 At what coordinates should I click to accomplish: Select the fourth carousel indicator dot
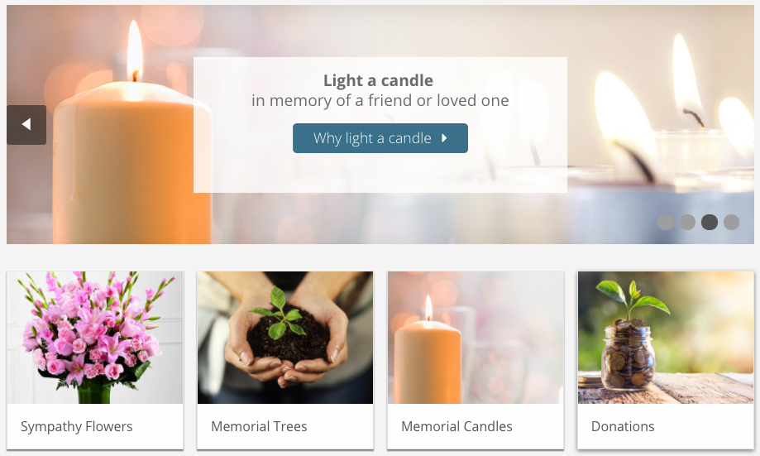coord(731,222)
